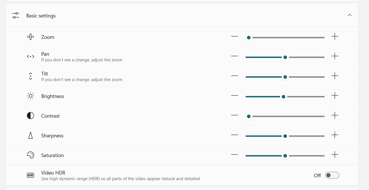Screen dimensions: 369x190
Task: Click the Zoom setting icon
Action: [31, 37]
